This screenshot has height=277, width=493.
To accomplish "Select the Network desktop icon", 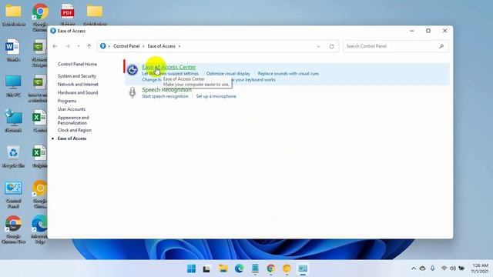I will point(13,121).
